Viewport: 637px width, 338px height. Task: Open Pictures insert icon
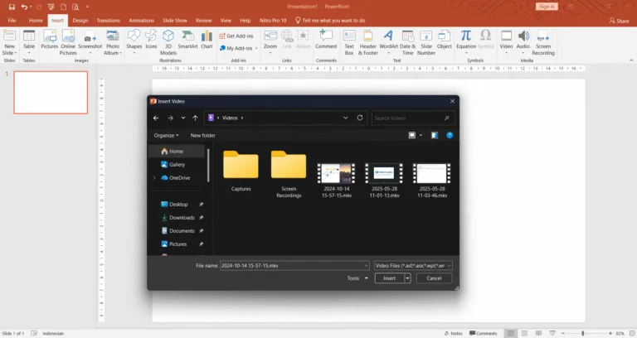click(x=50, y=40)
